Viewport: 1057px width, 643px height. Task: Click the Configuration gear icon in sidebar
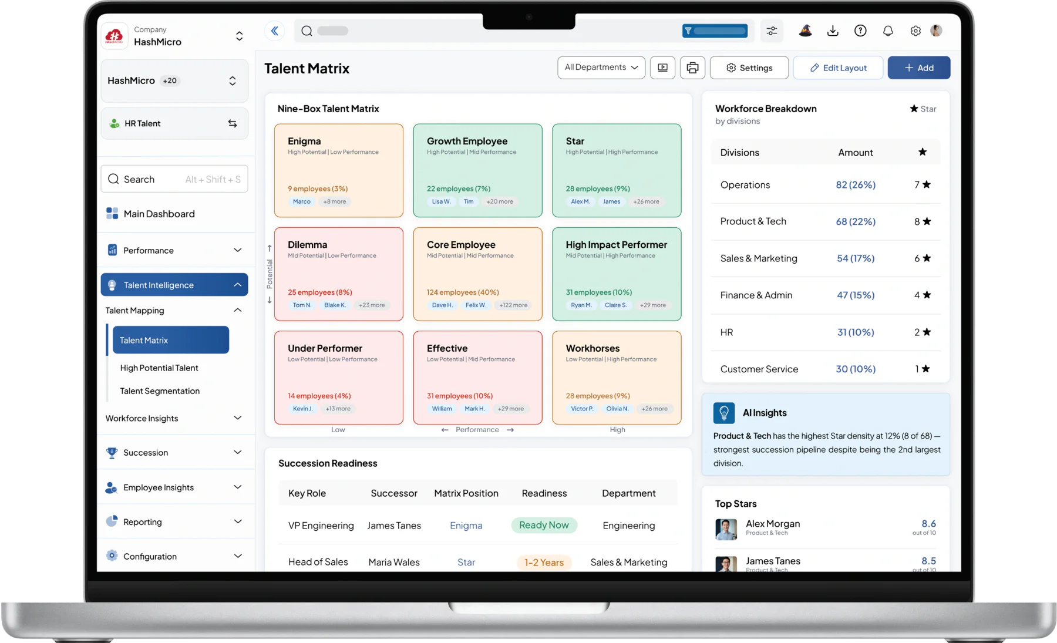(x=112, y=556)
